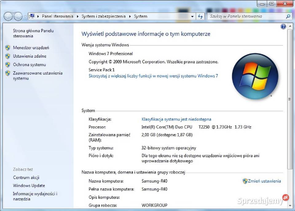Click the shield icon beside Ustawienia zdalne
This screenshot has width=295, height=211.
tap(8, 56)
